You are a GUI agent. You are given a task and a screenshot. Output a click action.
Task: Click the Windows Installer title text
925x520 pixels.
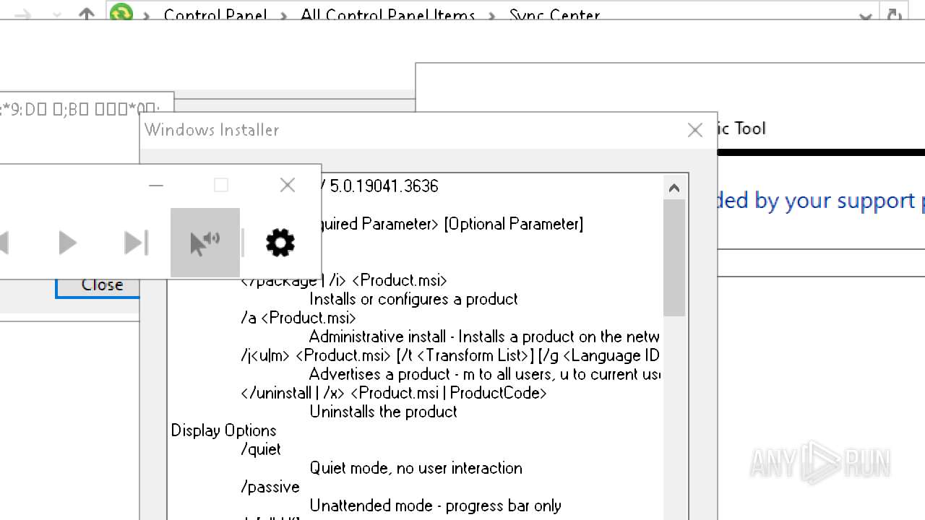point(212,130)
